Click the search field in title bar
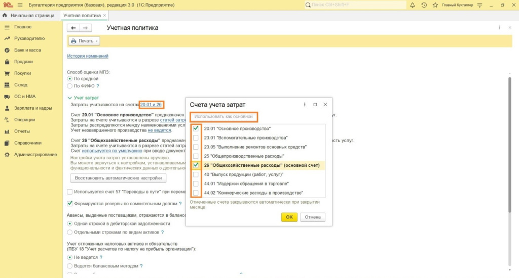The height and width of the screenshot is (278, 519). point(355,5)
